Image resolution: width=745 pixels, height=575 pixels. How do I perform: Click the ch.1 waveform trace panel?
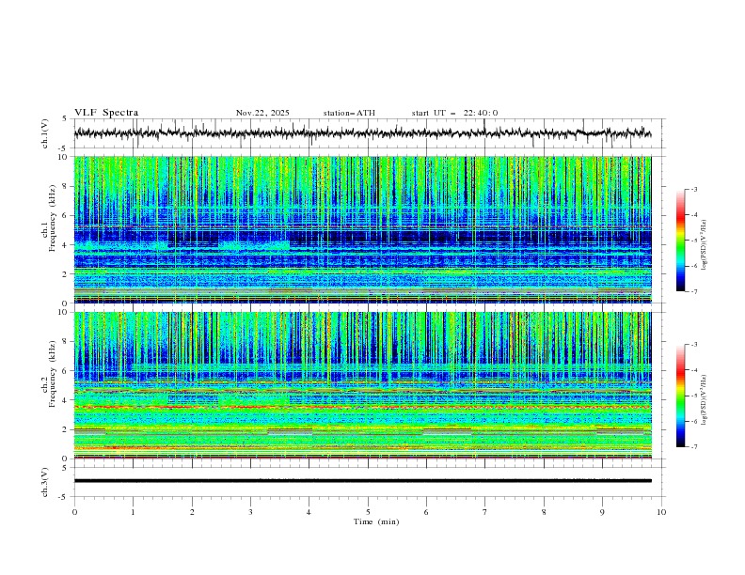coord(362,133)
